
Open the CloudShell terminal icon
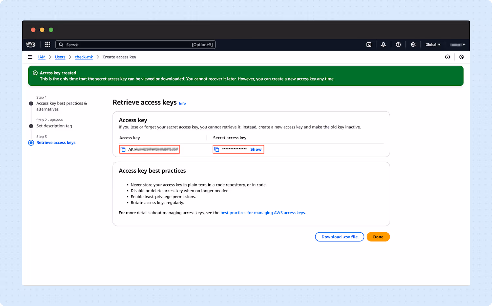pyautogui.click(x=369, y=45)
